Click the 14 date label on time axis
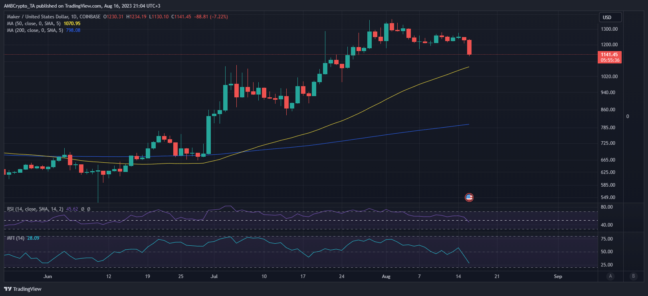The width and height of the screenshot is (648, 296). pos(458,276)
